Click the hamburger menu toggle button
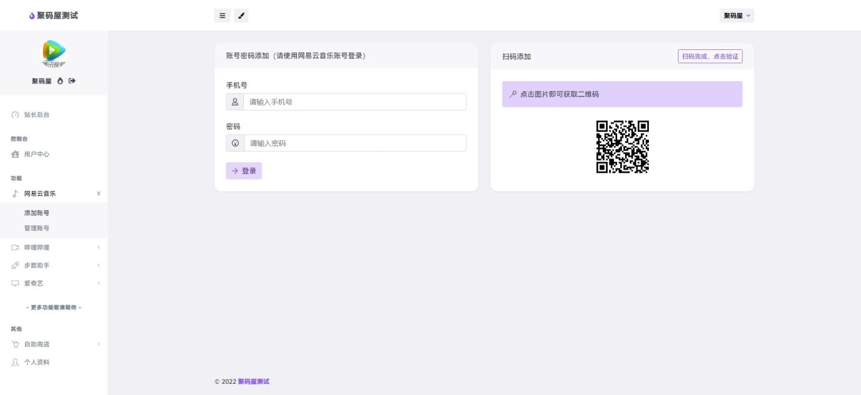Image resolution: width=861 pixels, height=395 pixels. pyautogui.click(x=222, y=16)
